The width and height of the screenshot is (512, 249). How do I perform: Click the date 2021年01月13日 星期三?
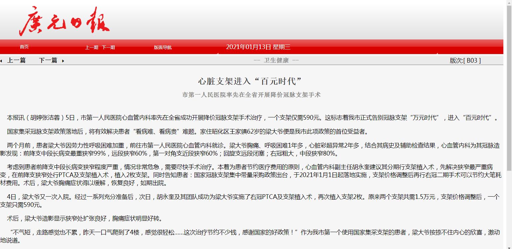pos(258,47)
